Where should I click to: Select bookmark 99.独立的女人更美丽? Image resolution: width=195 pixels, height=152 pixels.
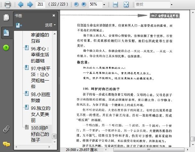(x=41, y=114)
